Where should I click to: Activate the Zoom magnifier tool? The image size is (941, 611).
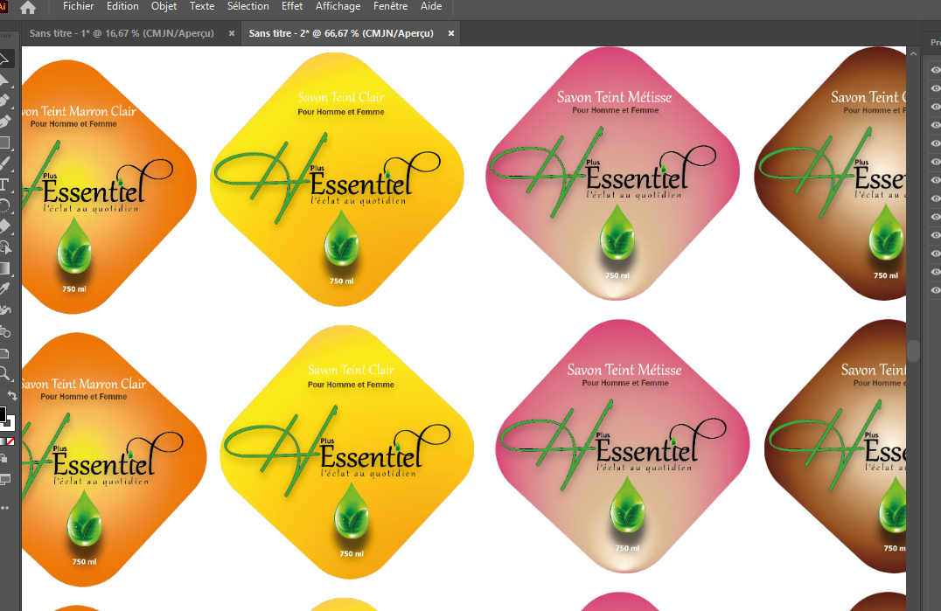pos(4,373)
